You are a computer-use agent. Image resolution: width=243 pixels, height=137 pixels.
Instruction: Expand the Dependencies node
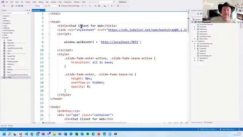coord(195,46)
